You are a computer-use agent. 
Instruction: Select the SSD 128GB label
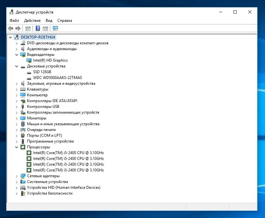tap(42, 72)
